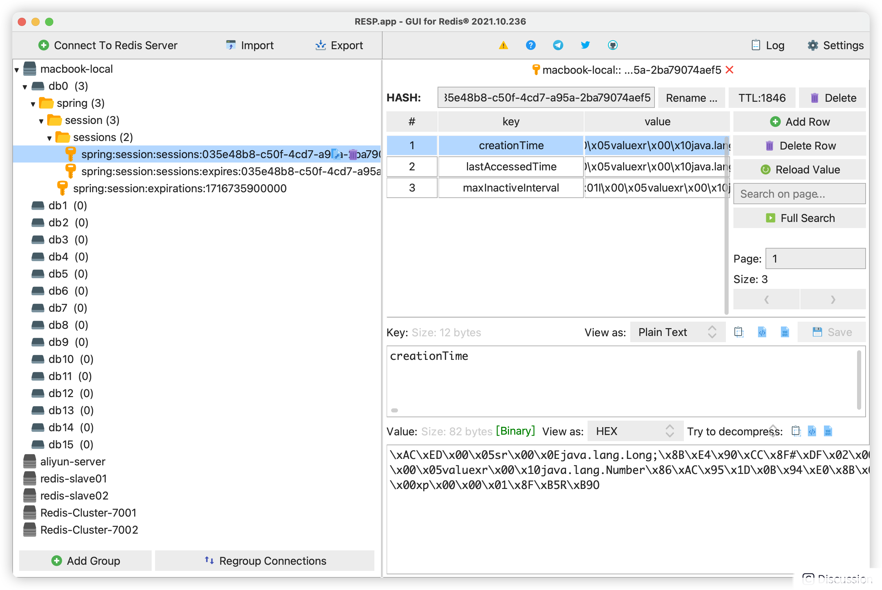This screenshot has height=590, width=882.
Task: Copy key to clipboard icon beside Plain Text
Action: click(x=739, y=332)
